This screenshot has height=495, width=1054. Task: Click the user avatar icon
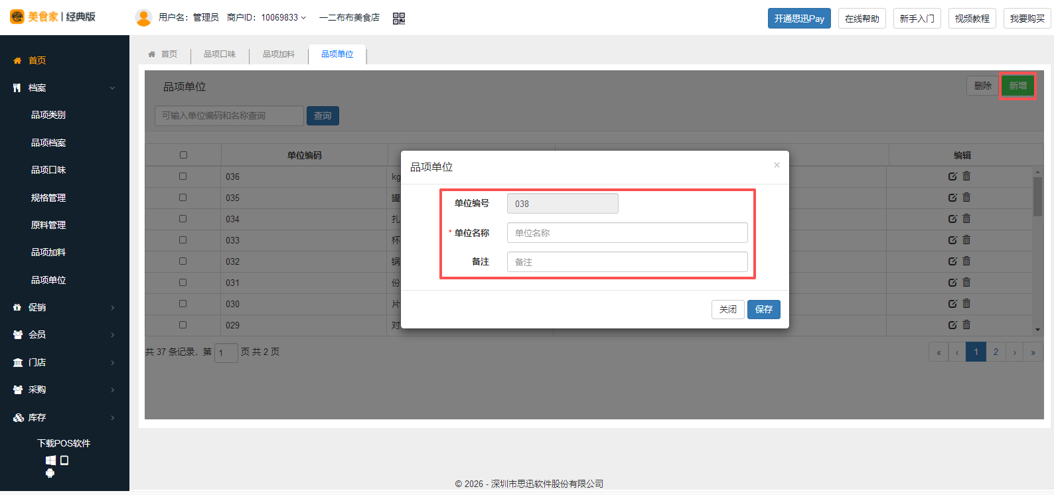point(143,18)
